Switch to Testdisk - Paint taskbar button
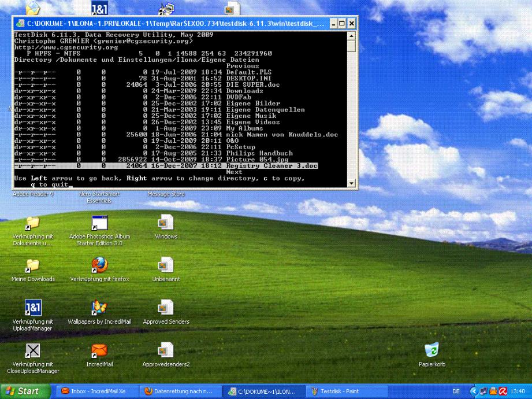Screen dimensions: 532x399 347,391
